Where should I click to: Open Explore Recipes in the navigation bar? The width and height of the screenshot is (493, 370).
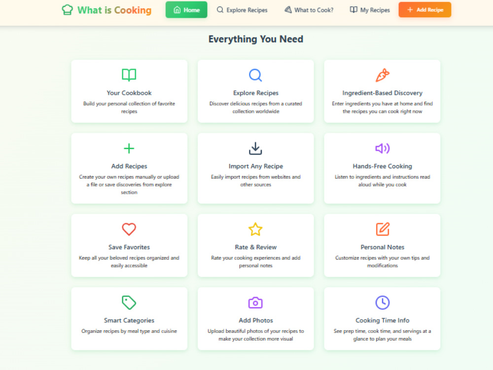pyautogui.click(x=242, y=10)
